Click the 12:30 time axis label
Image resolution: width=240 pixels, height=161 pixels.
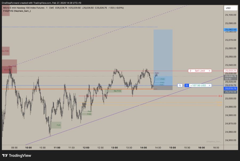coord(101,147)
